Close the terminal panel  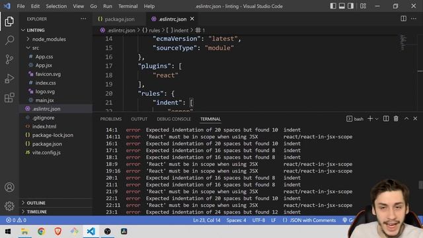(415, 119)
